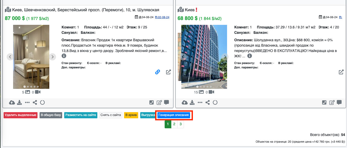Click download icon on the 68 800 $ card
The image size is (347, 148).
192,103
